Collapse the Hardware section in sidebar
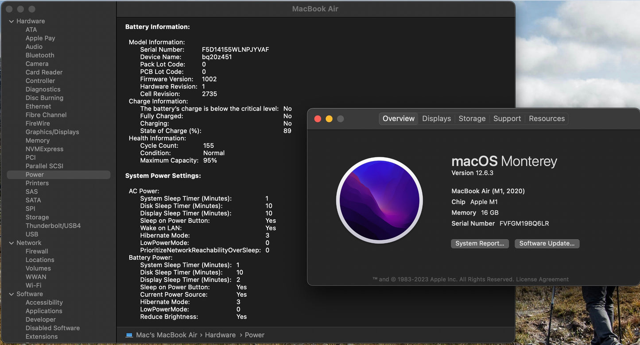The width and height of the screenshot is (640, 345). (x=11, y=21)
